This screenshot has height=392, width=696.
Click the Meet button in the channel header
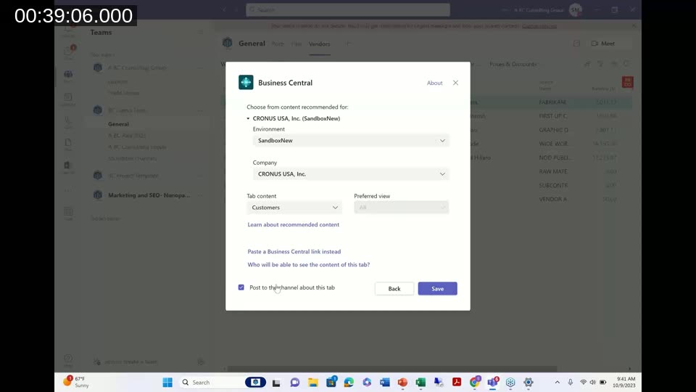click(603, 44)
